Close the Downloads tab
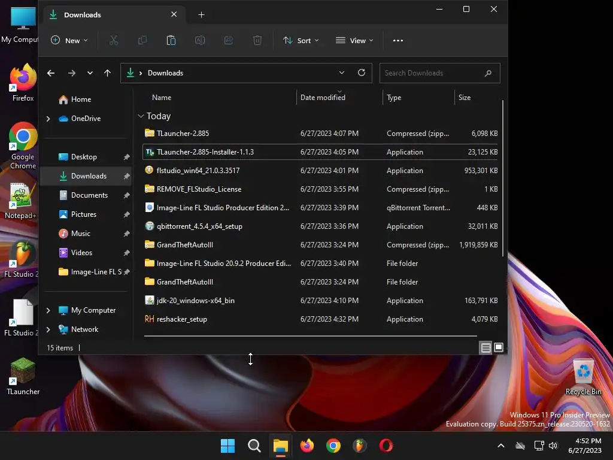Viewport: 613px width, 460px height. tap(174, 14)
